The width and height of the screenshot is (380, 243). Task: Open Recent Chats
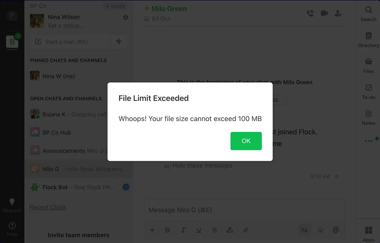pos(47,207)
